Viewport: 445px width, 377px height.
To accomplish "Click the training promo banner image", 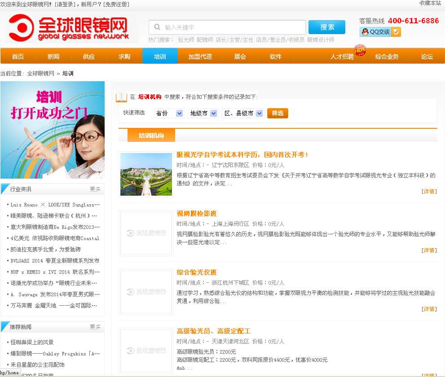I will 53,130.
